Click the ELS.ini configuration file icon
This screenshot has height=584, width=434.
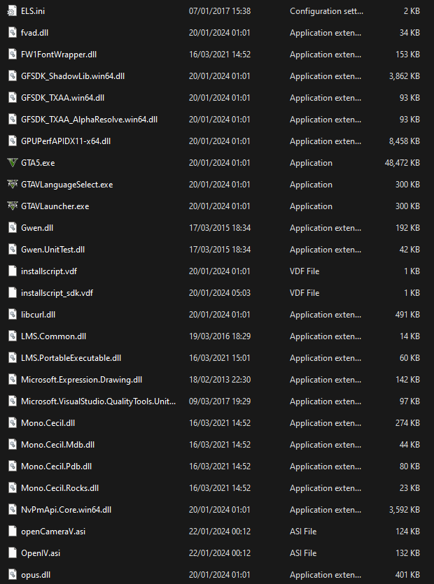pos(12,11)
